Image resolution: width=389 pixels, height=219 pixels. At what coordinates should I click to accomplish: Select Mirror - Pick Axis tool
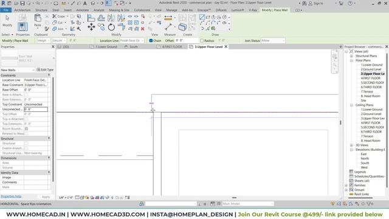(x=111, y=18)
